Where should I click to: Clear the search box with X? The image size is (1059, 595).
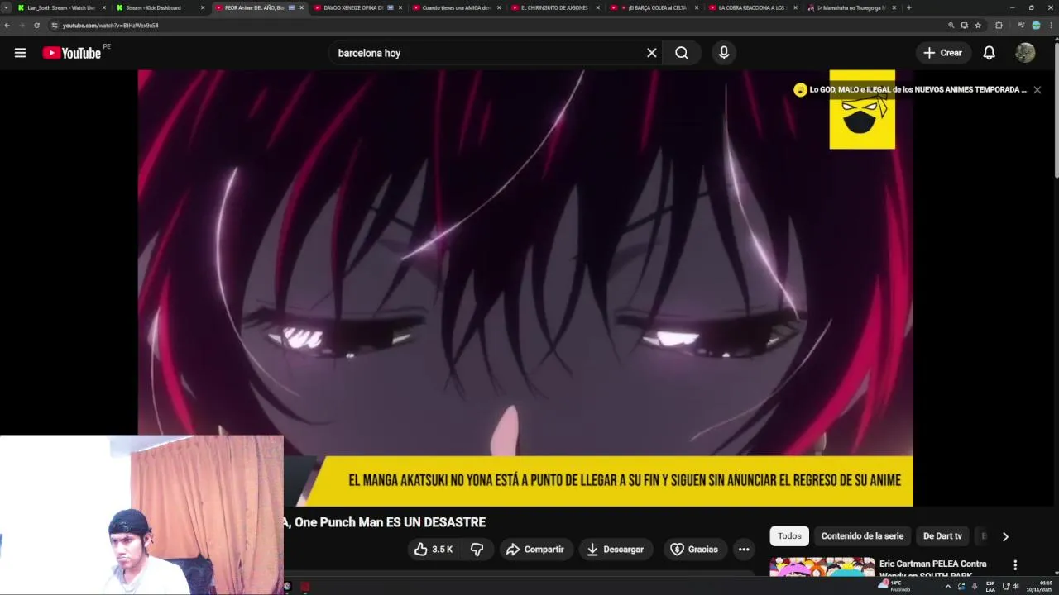tap(652, 53)
